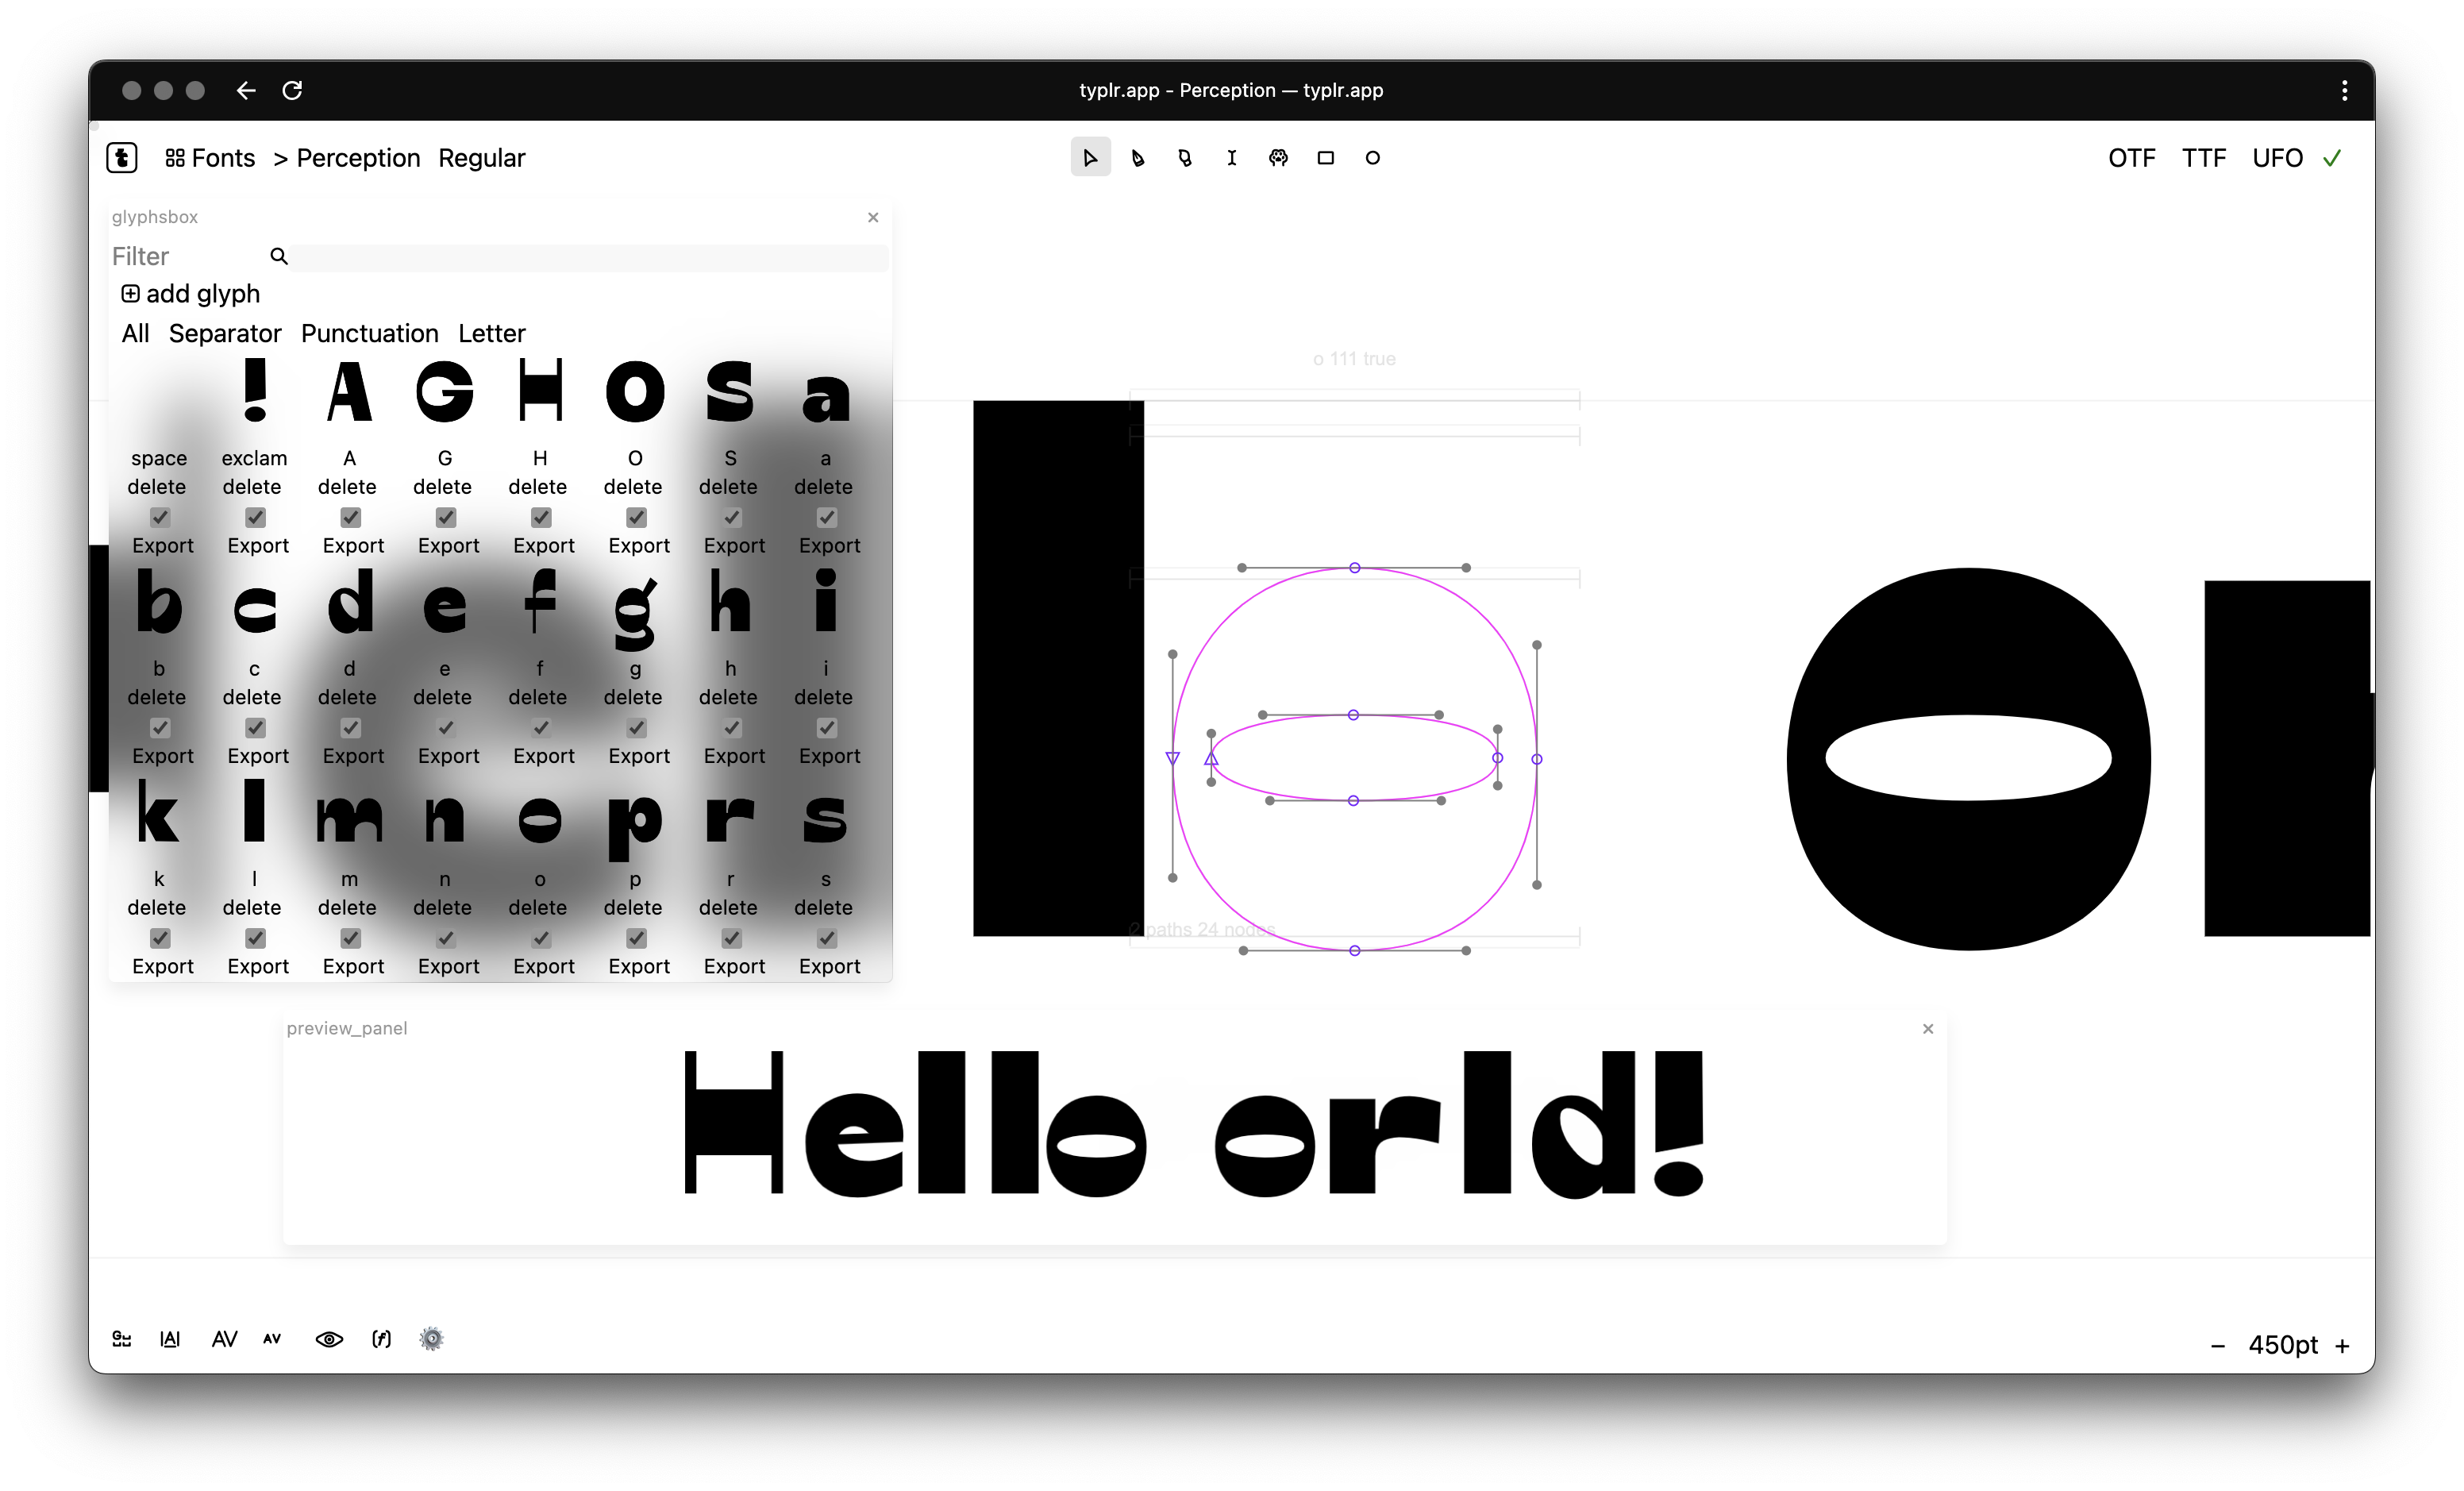
Task: Toggle Export checkbox for glyph k
Action: [x=160, y=938]
